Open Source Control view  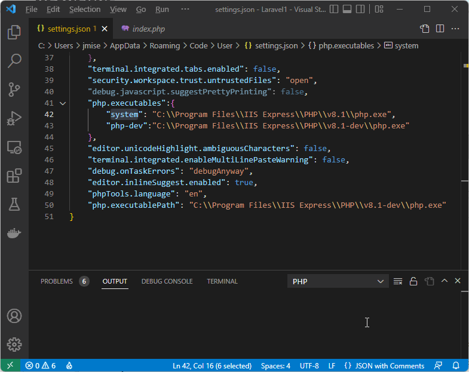[x=14, y=90]
